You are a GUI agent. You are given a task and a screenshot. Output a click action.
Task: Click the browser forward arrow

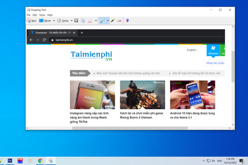[x=38, y=40]
